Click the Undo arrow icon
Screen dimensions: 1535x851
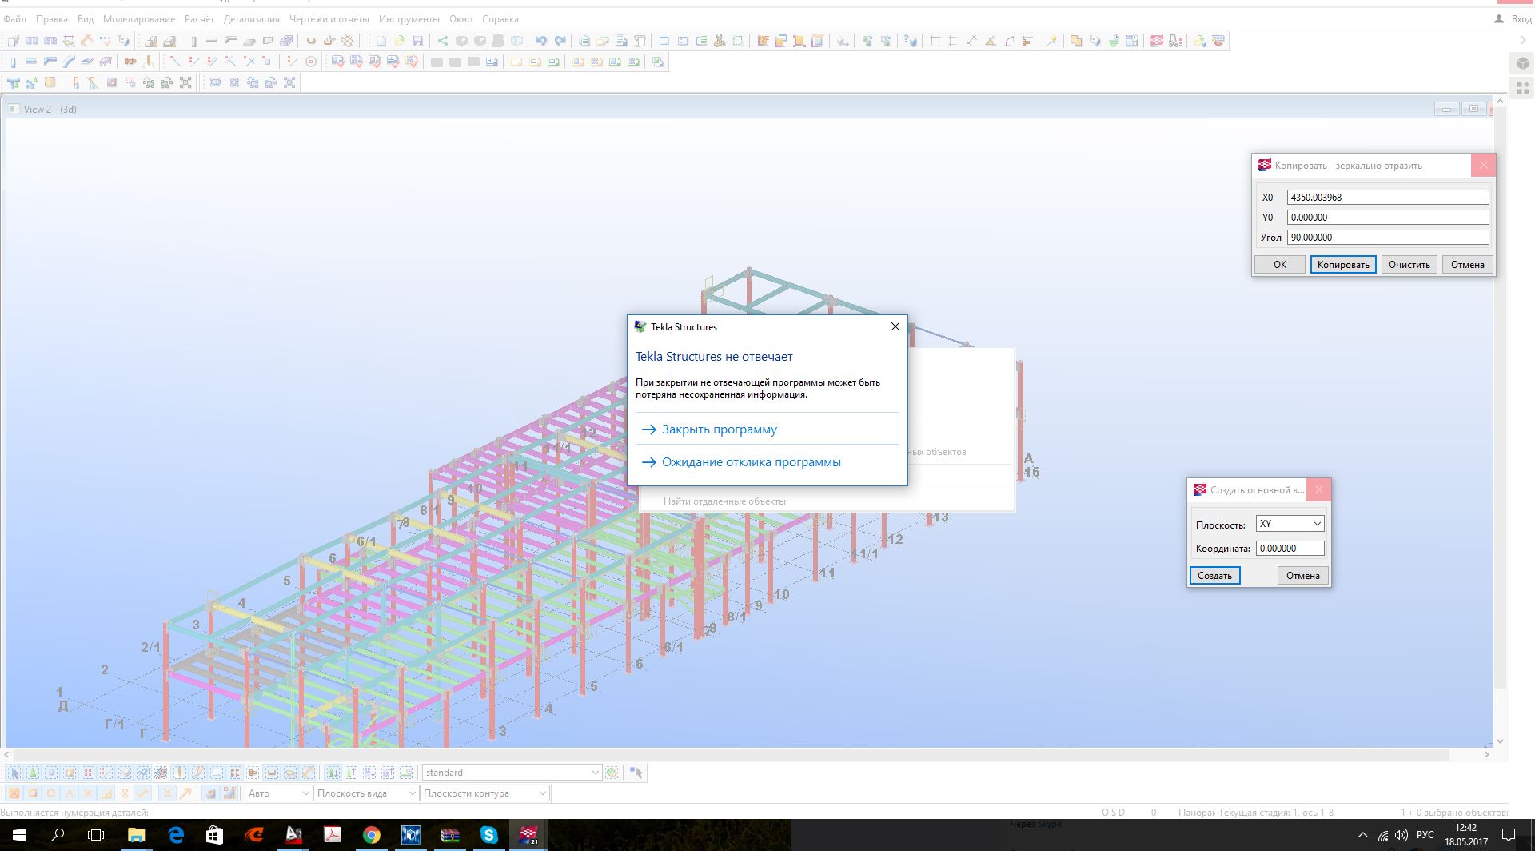coord(541,41)
